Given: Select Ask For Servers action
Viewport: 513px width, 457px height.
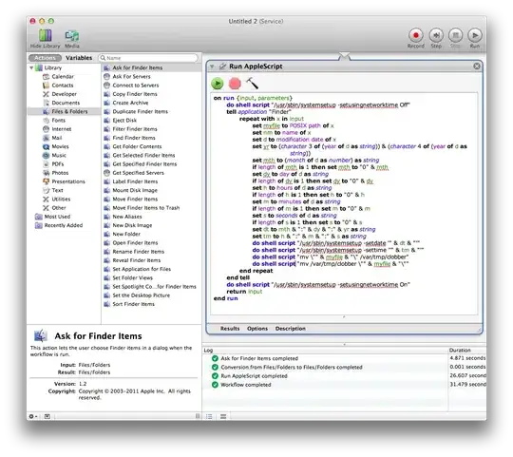Looking at the screenshot, I should pos(131,77).
